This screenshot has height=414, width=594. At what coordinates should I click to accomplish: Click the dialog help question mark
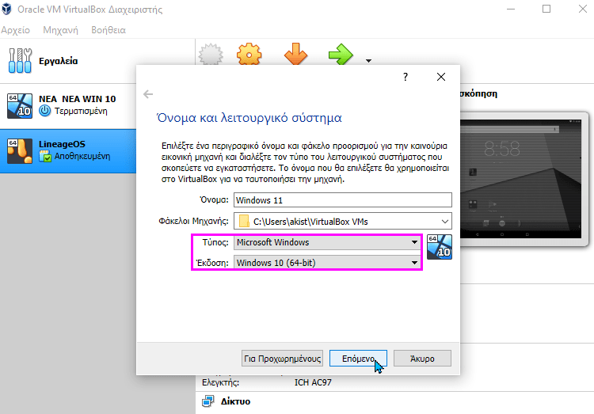[406, 77]
